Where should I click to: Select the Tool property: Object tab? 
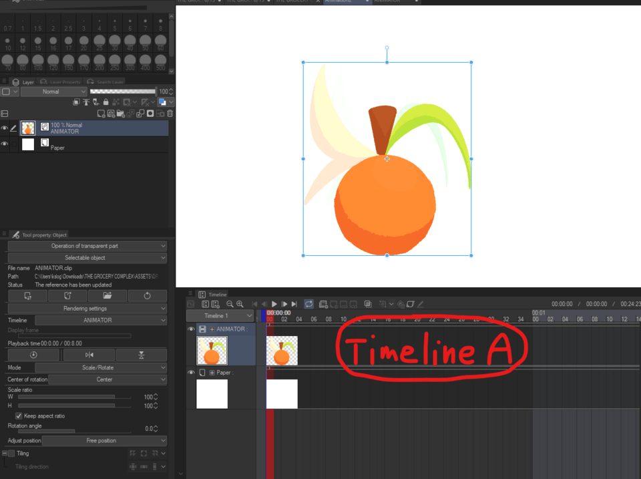[39, 234]
